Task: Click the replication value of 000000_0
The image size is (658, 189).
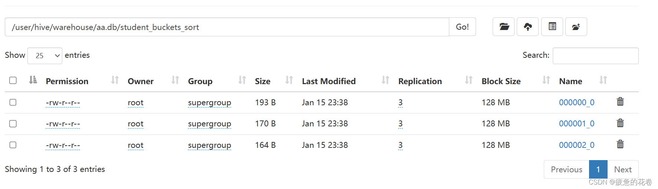Action: point(400,103)
